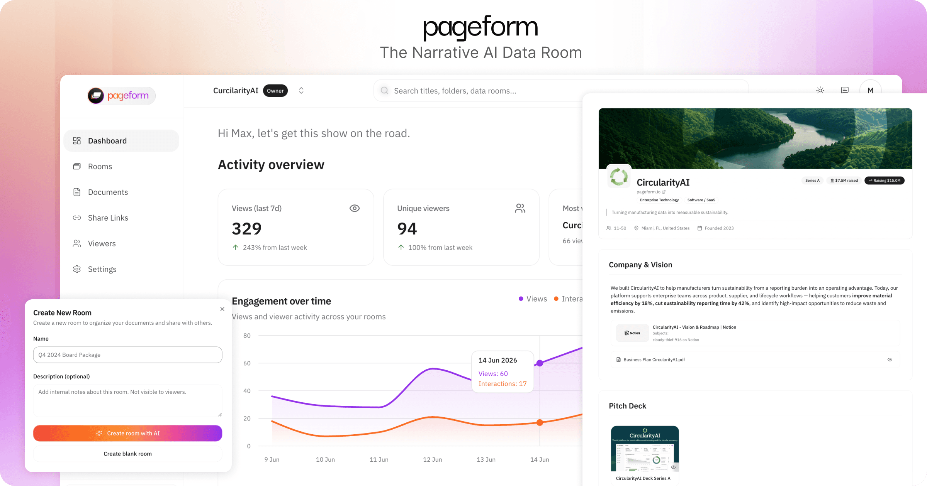Click the Interactions legend orange dot
Viewport: 927px width, 486px height.
coord(556,299)
